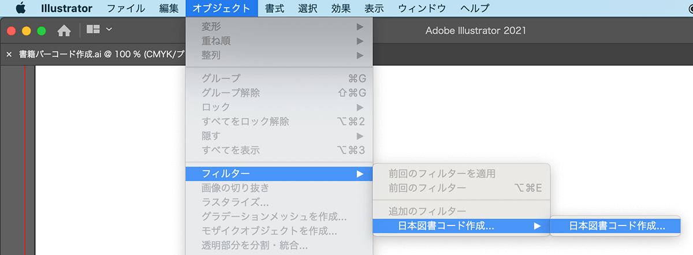The image size is (693, 255).
Task: Open the 書式 menu
Action: coord(274,8)
